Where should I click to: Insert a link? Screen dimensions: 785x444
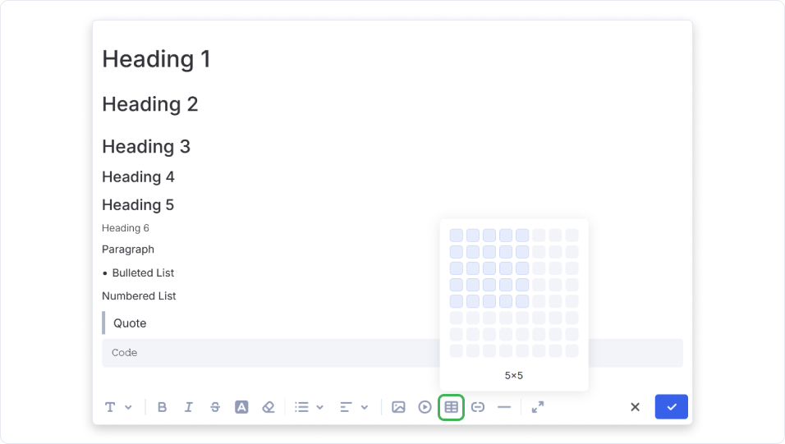(478, 407)
